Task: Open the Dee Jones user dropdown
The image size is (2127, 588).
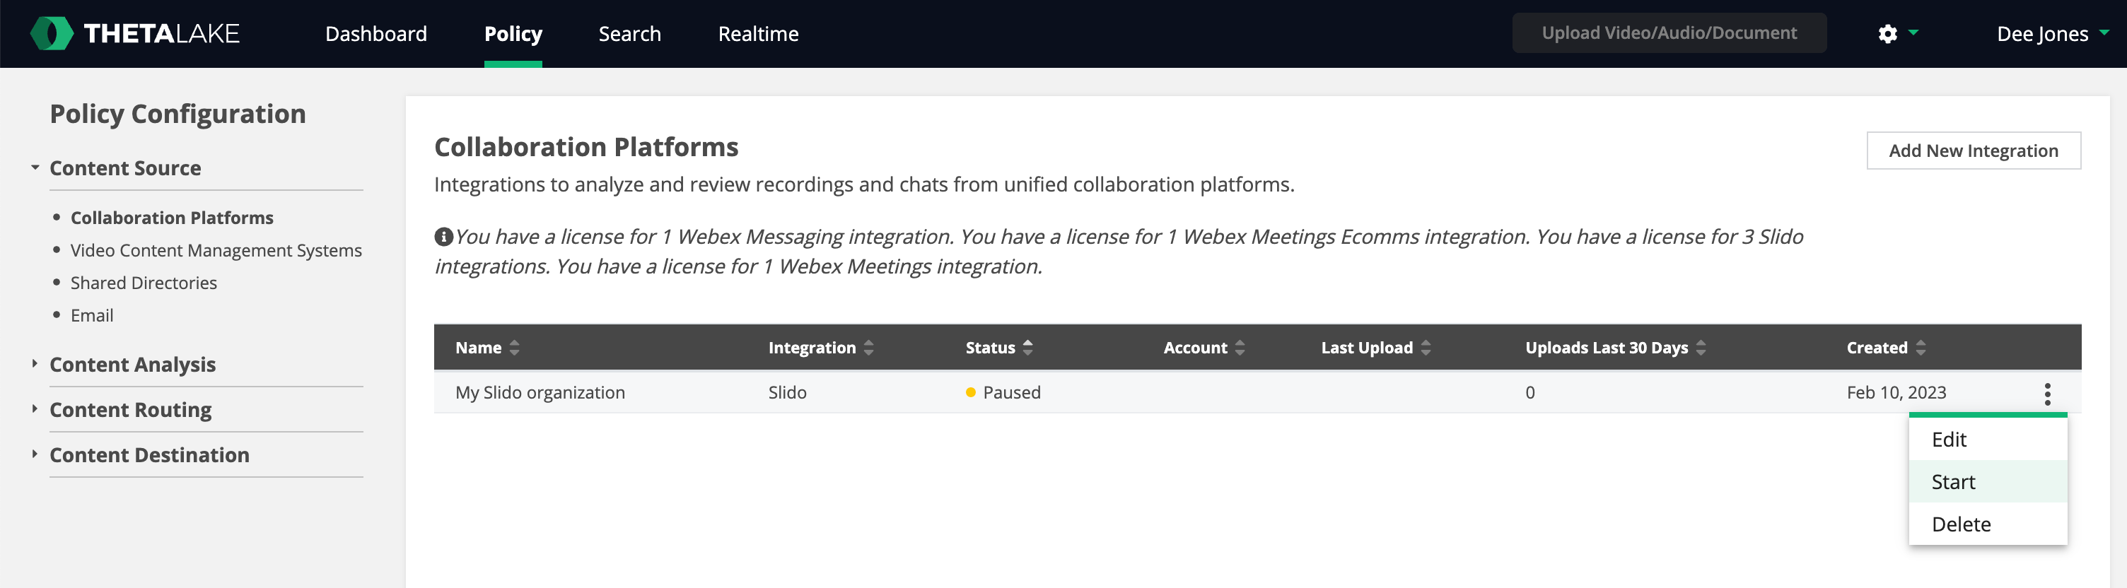Action: pyautogui.click(x=2052, y=34)
